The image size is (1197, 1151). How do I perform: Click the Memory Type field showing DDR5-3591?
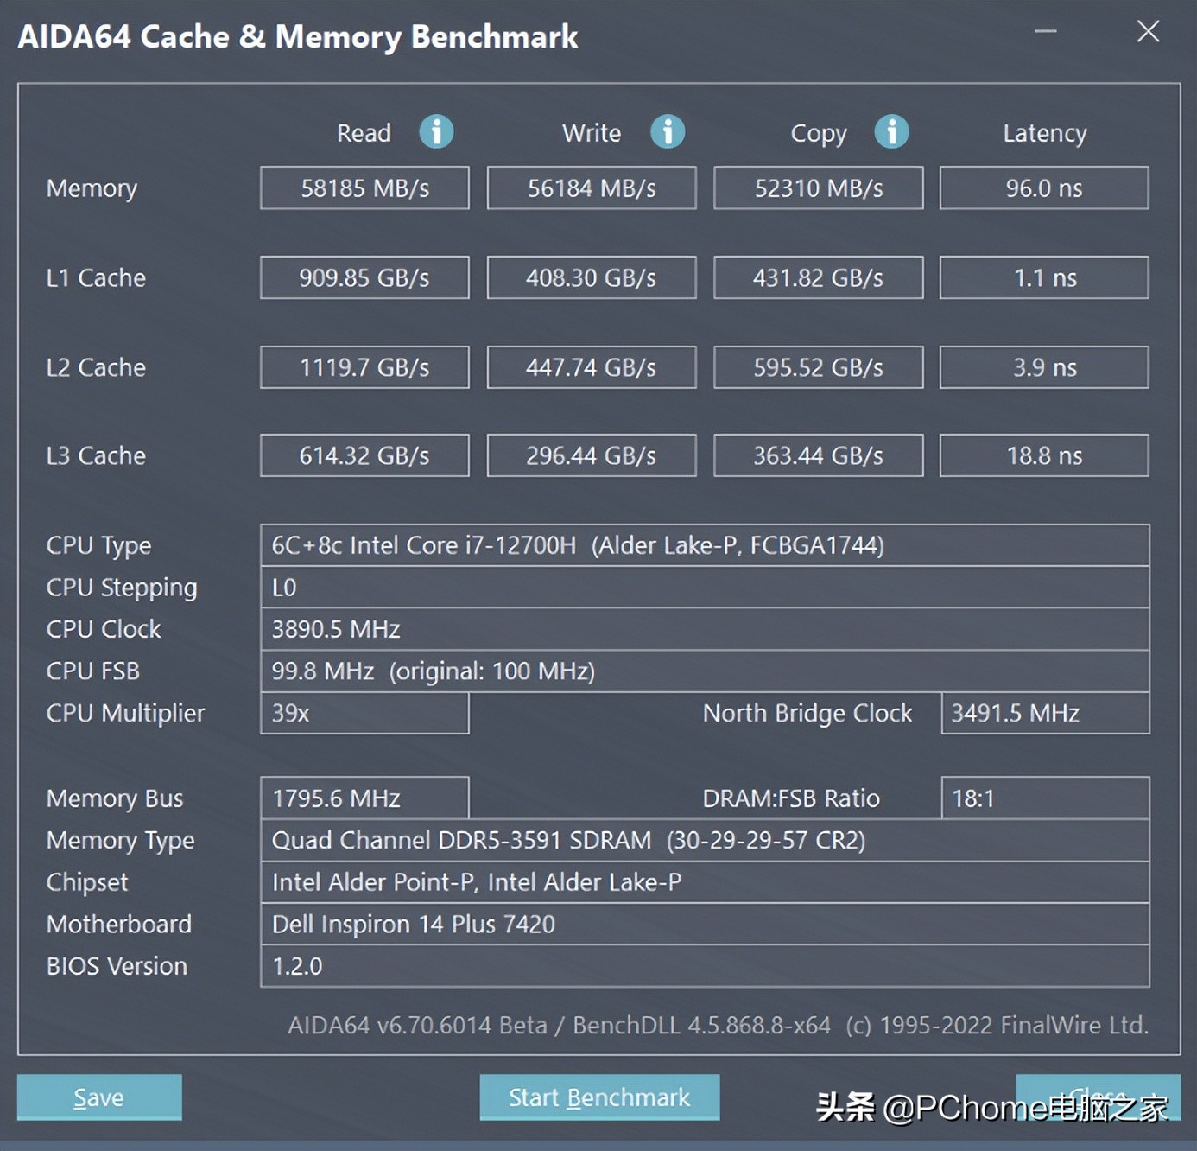(x=705, y=840)
